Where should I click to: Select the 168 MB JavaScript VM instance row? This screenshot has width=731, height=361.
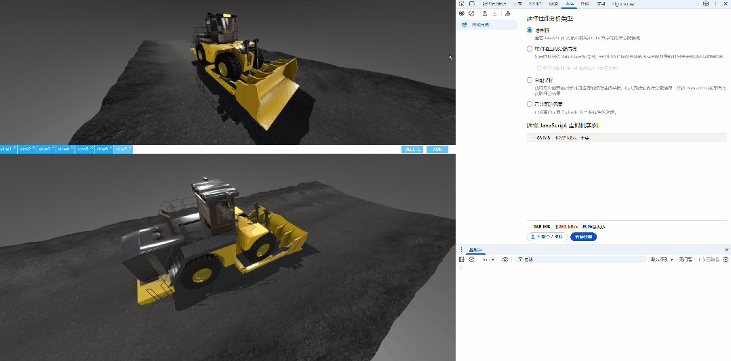(x=627, y=138)
